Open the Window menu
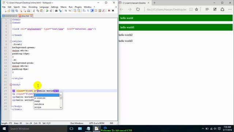 (x=88, y=7)
